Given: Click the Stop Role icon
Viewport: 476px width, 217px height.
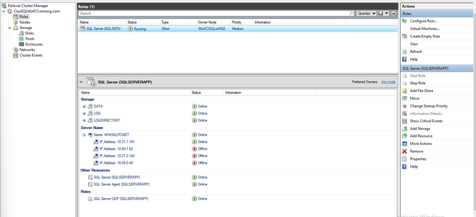Looking at the screenshot, I should 405,83.
